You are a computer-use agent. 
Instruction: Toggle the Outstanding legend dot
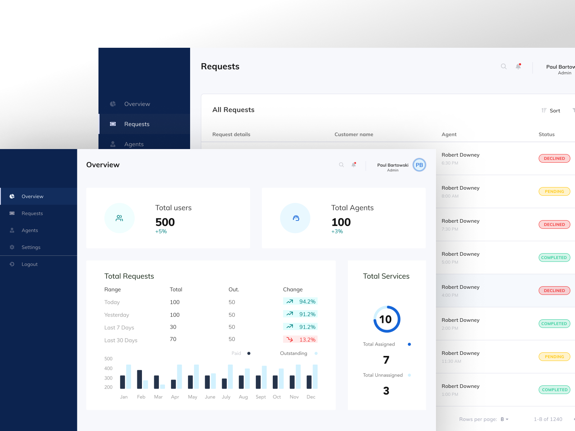pos(316,353)
